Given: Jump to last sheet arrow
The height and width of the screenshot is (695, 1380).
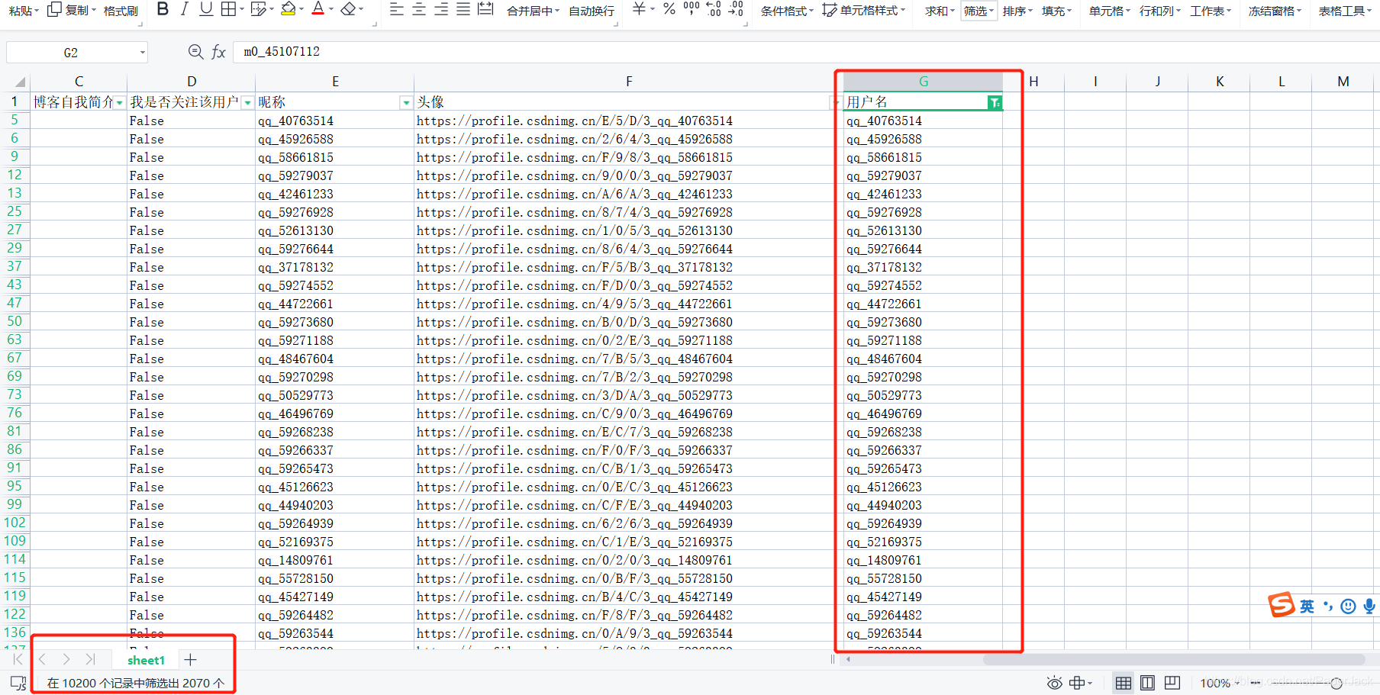Looking at the screenshot, I should point(91,659).
